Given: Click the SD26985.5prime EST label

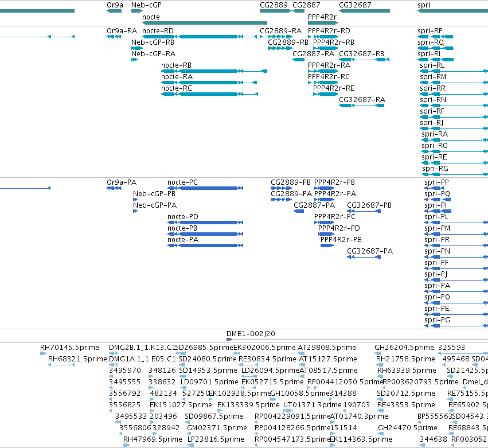Looking at the screenshot, I should 205,348.
